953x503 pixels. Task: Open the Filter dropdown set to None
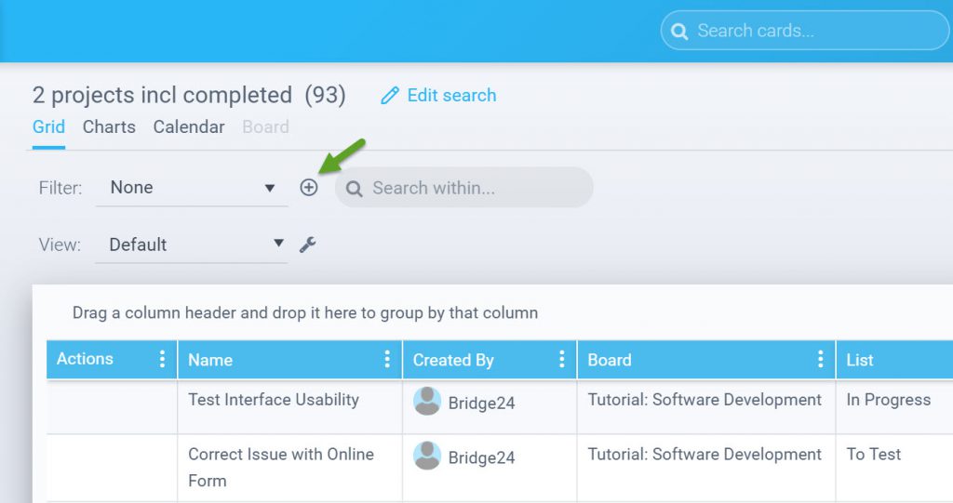[x=192, y=188]
